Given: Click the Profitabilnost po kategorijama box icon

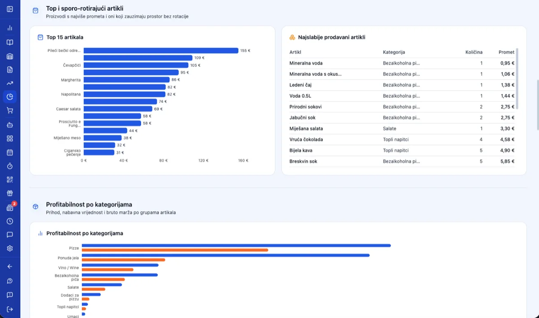Looking at the screenshot, I should coord(35,207).
